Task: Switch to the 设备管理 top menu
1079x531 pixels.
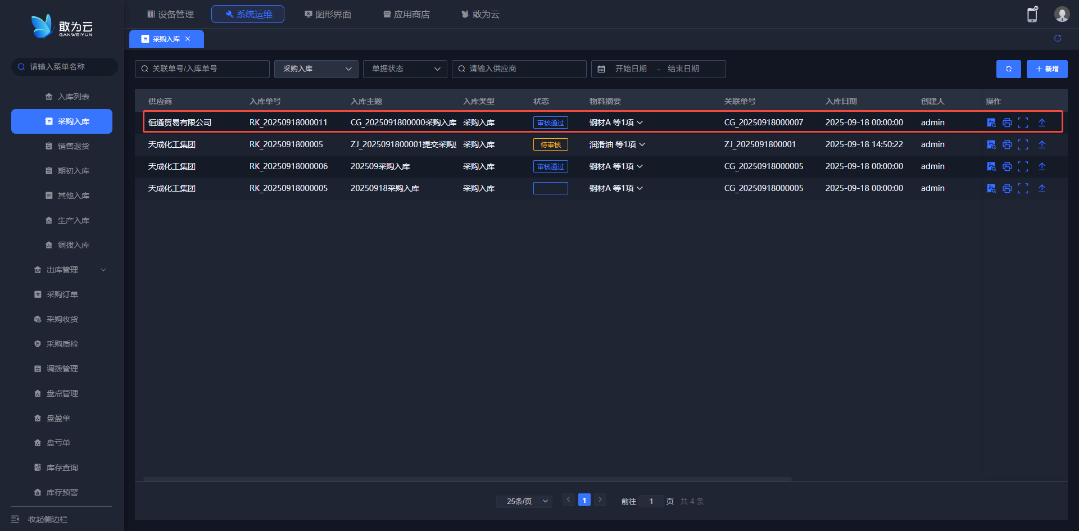Action: click(x=170, y=14)
